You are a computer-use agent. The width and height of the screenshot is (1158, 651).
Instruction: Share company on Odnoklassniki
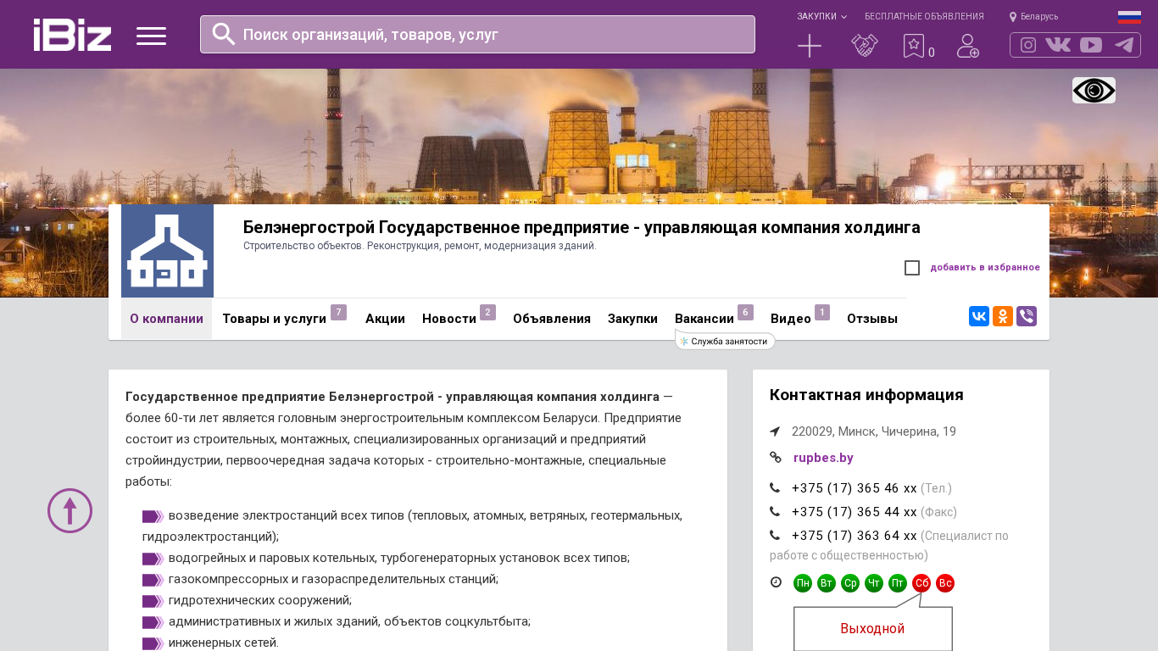click(x=1003, y=316)
